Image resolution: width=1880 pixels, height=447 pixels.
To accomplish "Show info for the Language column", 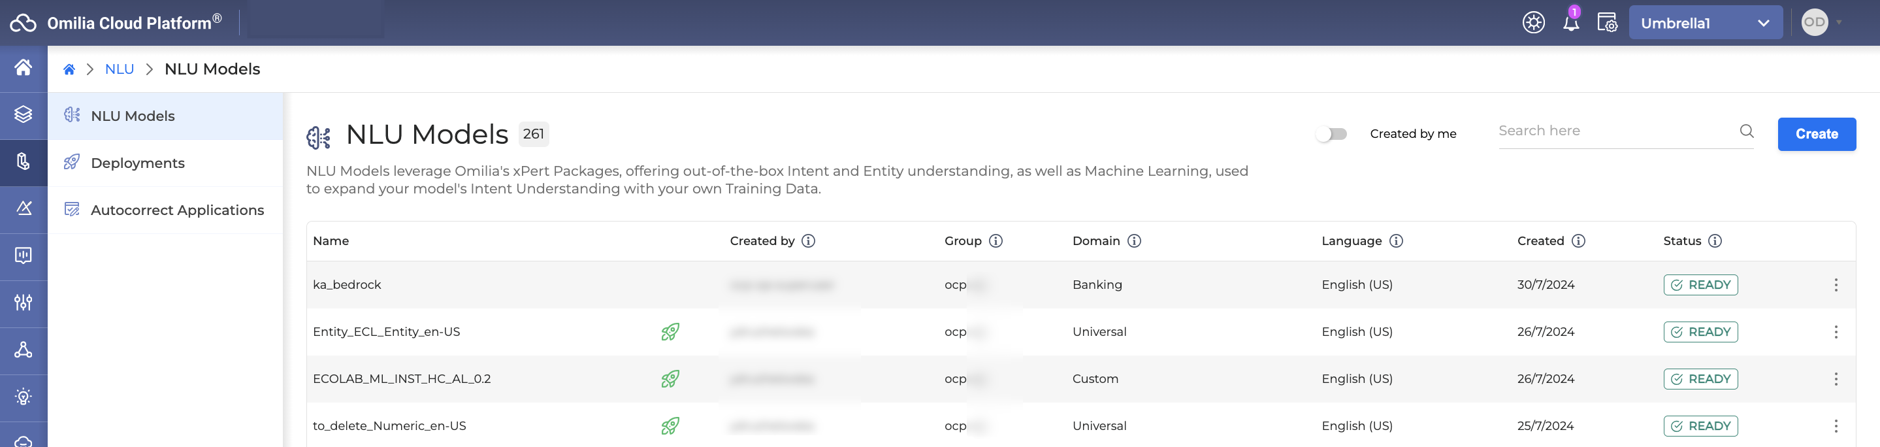I will 1396,241.
